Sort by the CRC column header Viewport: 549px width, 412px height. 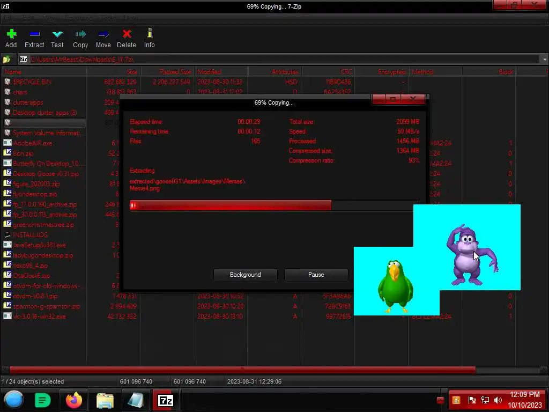coord(328,72)
